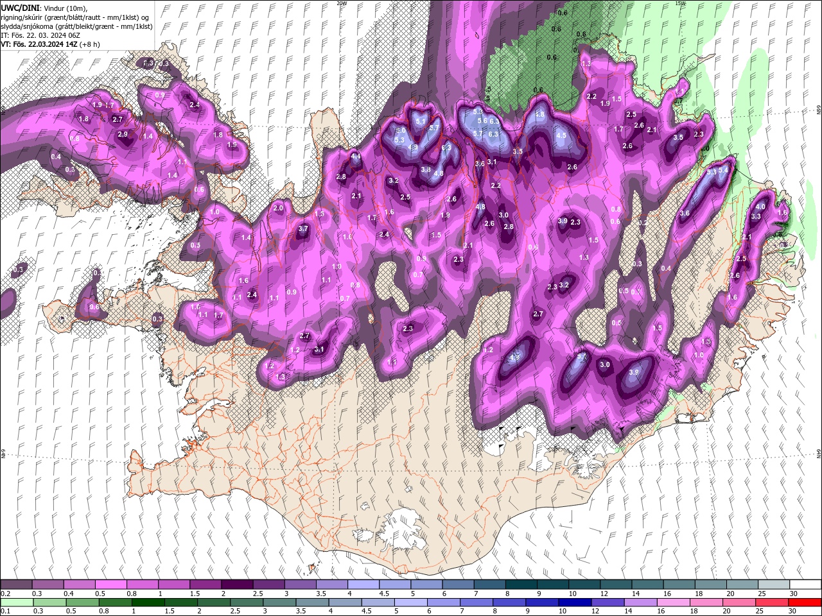Select the bright red swatch in rain legend

[x=805, y=603]
